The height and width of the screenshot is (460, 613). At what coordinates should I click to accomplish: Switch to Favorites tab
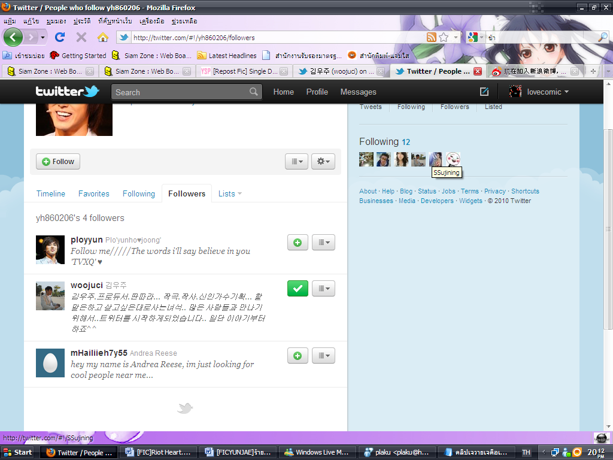pyautogui.click(x=94, y=193)
